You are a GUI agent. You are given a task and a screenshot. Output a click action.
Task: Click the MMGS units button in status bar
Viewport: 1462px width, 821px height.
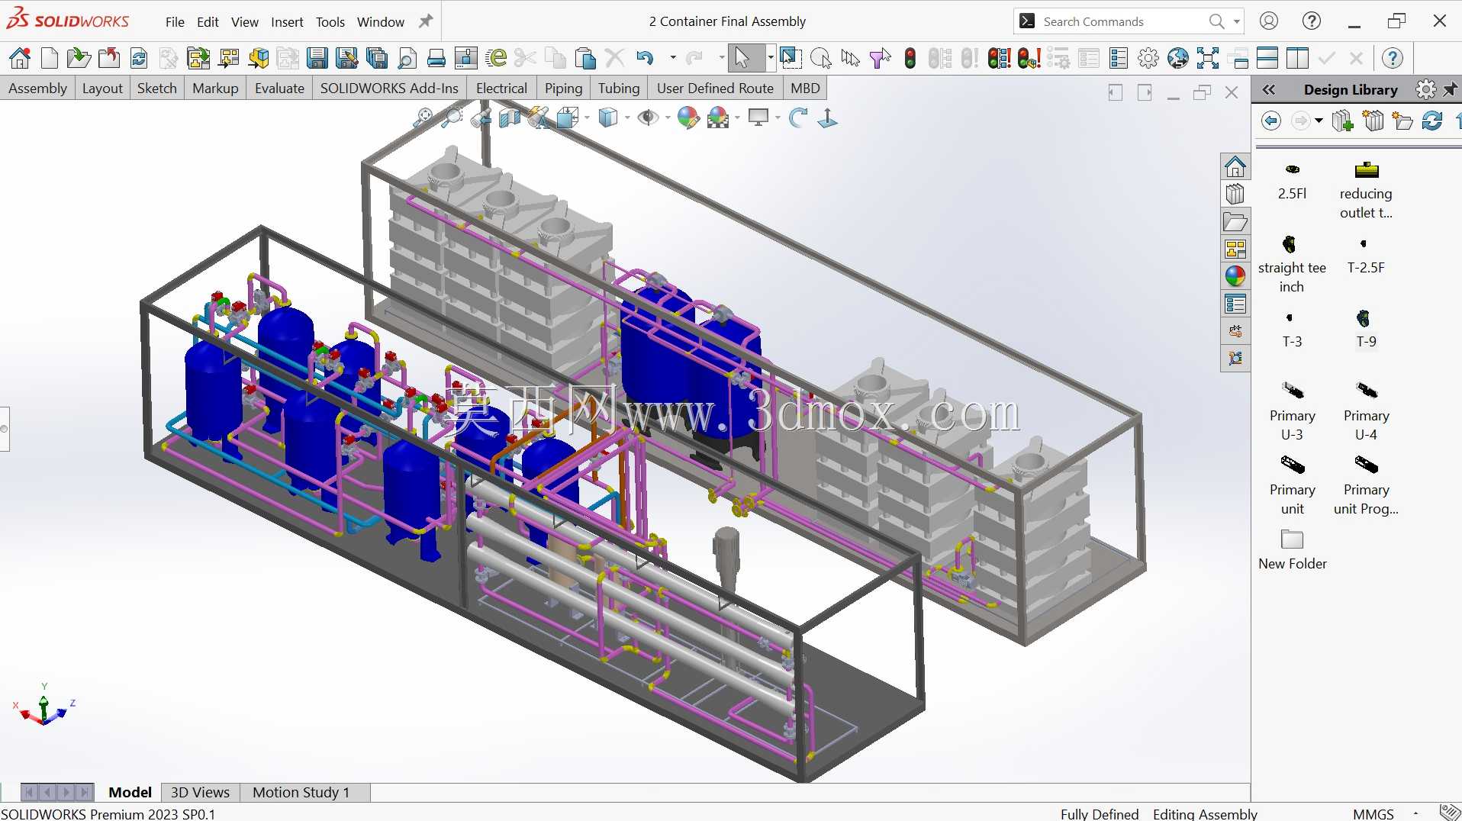pos(1373,813)
